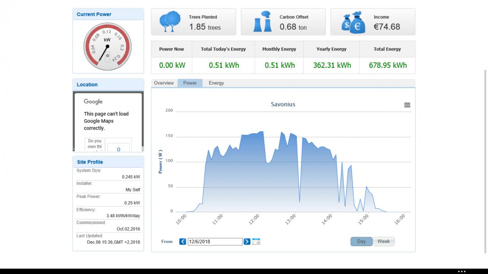This screenshot has height=274, width=488.
Task: Click the Current Power gauge dial
Action: pos(107,47)
